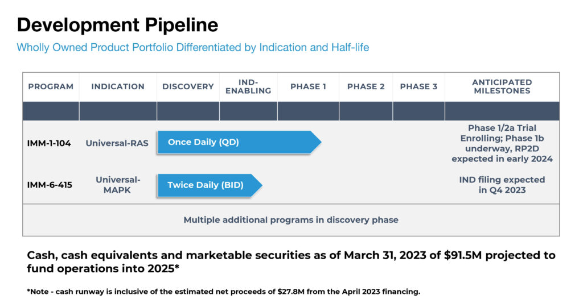Click the Universal-MAPK indication text
This screenshot has width=583, height=307.
(117, 185)
